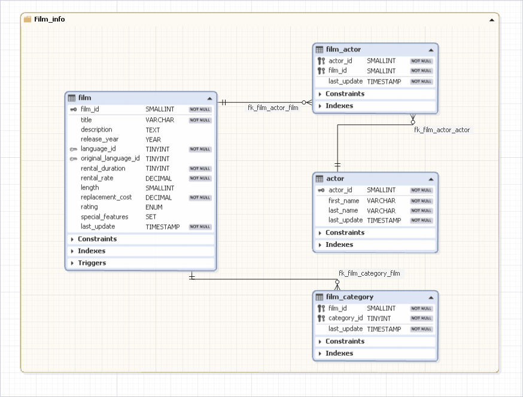The width and height of the screenshot is (523, 397).
Task: Click the key icon beside category_id in film_category
Action: (321, 318)
